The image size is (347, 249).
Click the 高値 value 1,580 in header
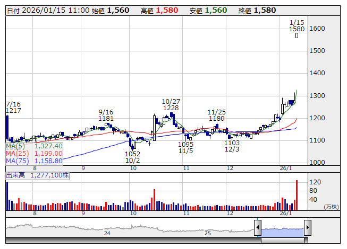[x=170, y=10]
